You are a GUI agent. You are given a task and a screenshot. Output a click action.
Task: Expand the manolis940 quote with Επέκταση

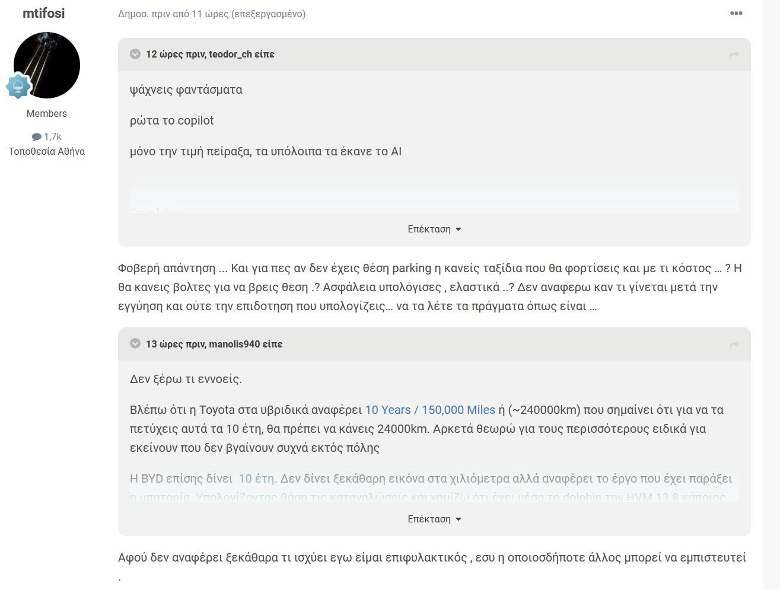434,519
